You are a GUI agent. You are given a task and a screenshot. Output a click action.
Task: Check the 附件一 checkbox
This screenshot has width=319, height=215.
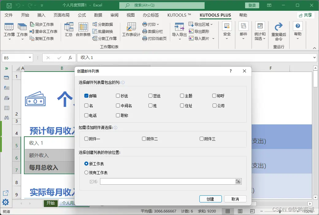(x=86, y=139)
